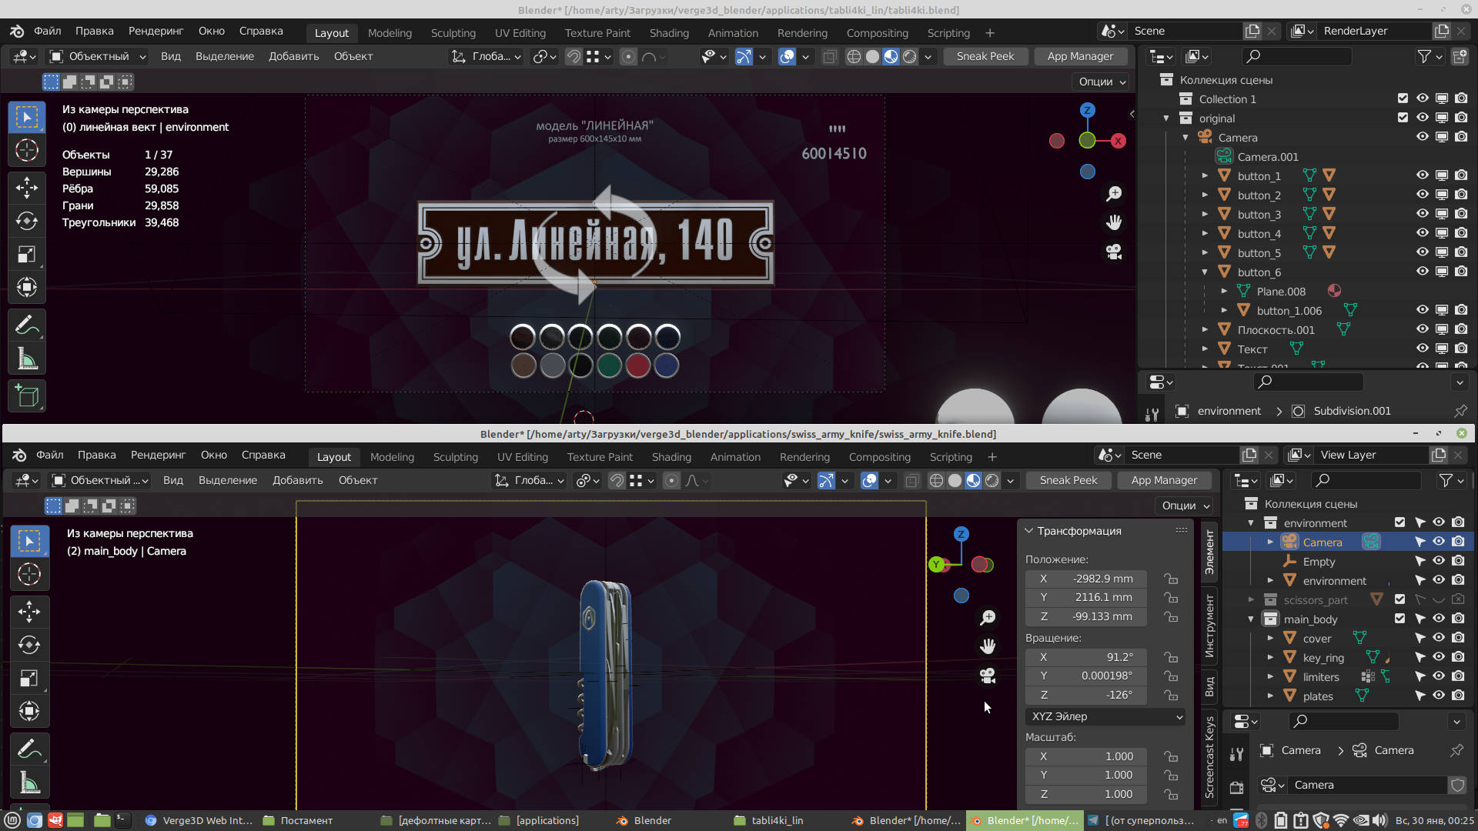The width and height of the screenshot is (1478, 831).
Task: Open Verge3D Web Int... taskbar window
Action: pyautogui.click(x=199, y=820)
